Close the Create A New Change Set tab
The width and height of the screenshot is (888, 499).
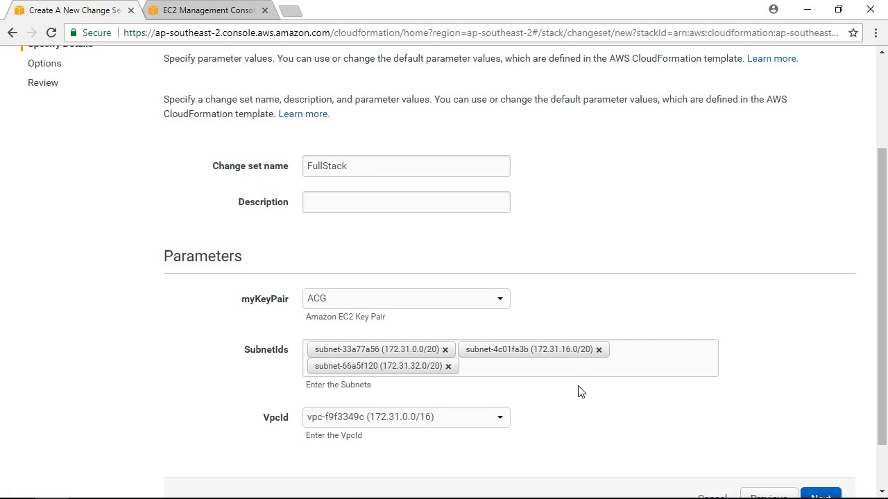(130, 10)
